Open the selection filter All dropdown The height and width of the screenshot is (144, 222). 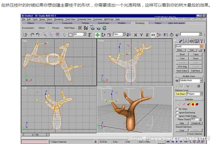pyautogui.click(x=85, y=34)
